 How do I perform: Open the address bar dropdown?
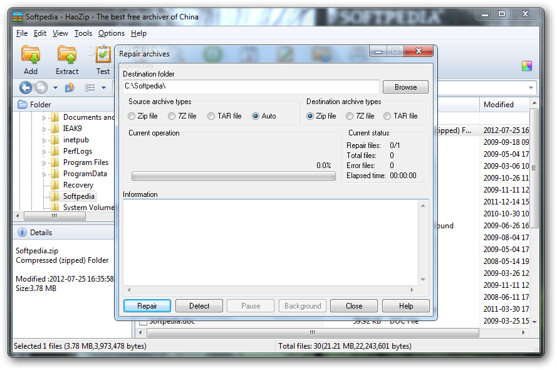(531, 87)
